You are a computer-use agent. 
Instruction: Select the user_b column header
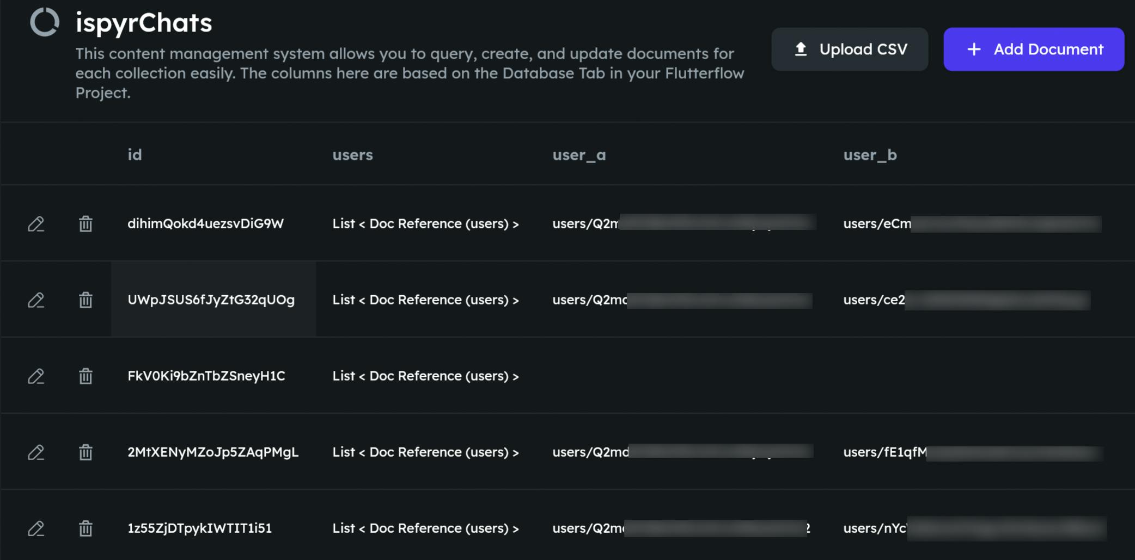click(x=870, y=155)
